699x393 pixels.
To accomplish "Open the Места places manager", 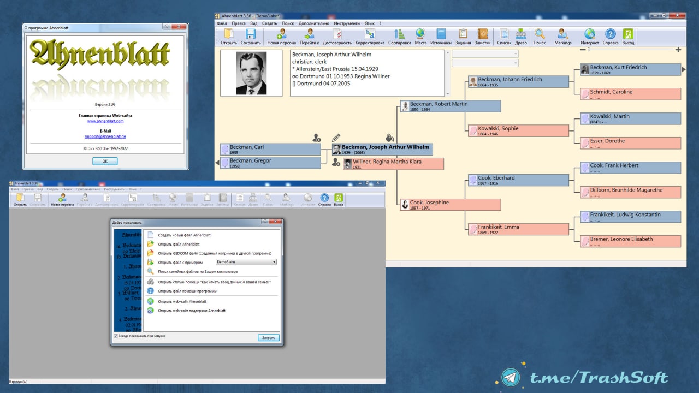I will click(x=420, y=37).
